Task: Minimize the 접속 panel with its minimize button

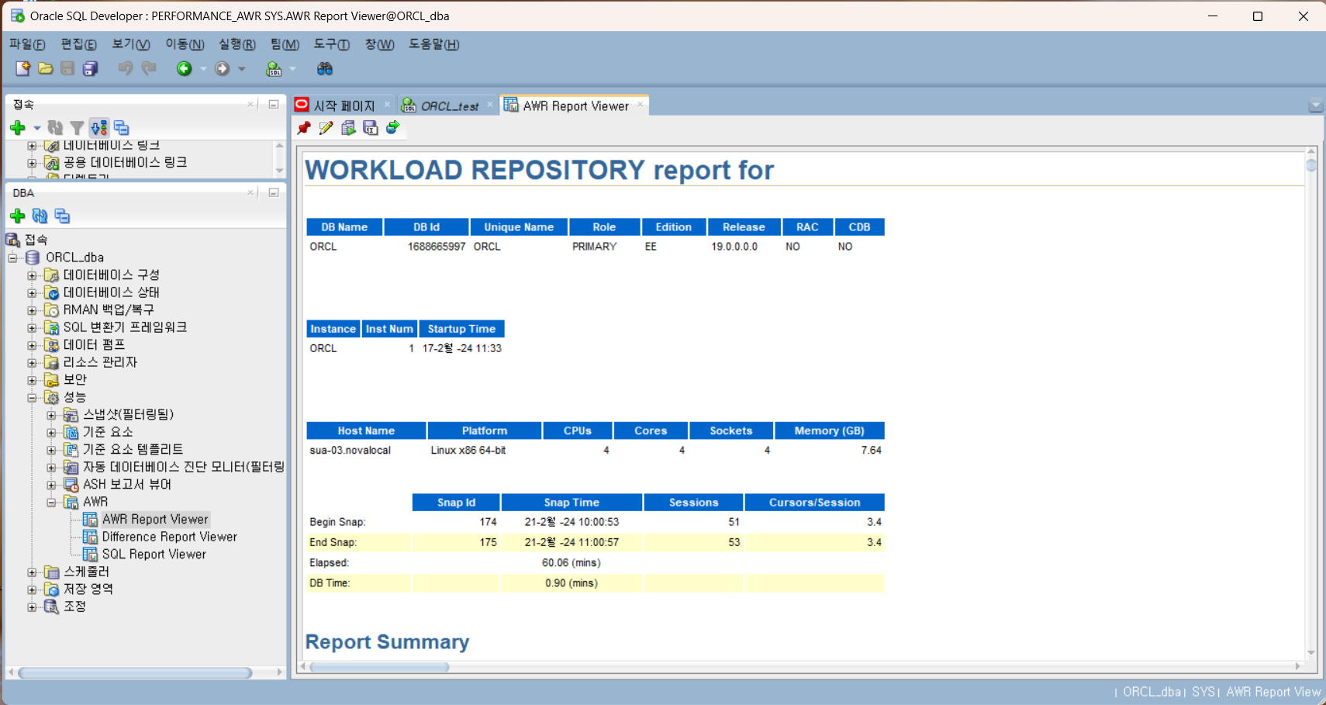Action: click(x=274, y=104)
